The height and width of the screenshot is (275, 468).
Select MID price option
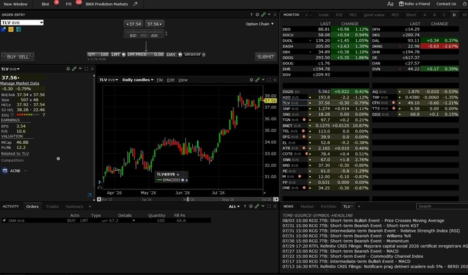(x=144, y=36)
